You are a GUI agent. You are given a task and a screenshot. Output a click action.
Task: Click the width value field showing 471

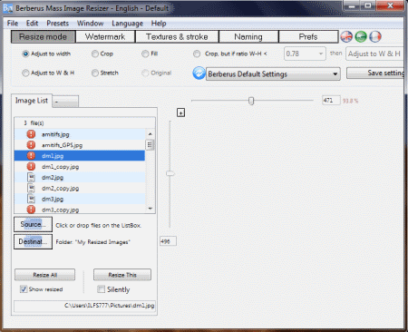[x=331, y=101]
